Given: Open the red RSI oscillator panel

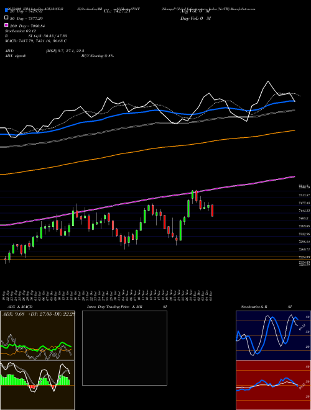Looking at the screenshot, I should point(273,385).
